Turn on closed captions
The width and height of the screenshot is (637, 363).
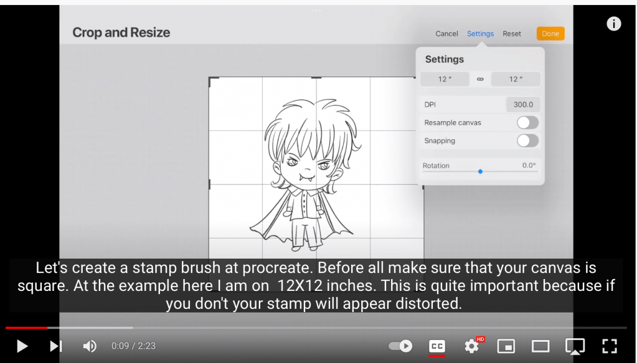tap(436, 346)
